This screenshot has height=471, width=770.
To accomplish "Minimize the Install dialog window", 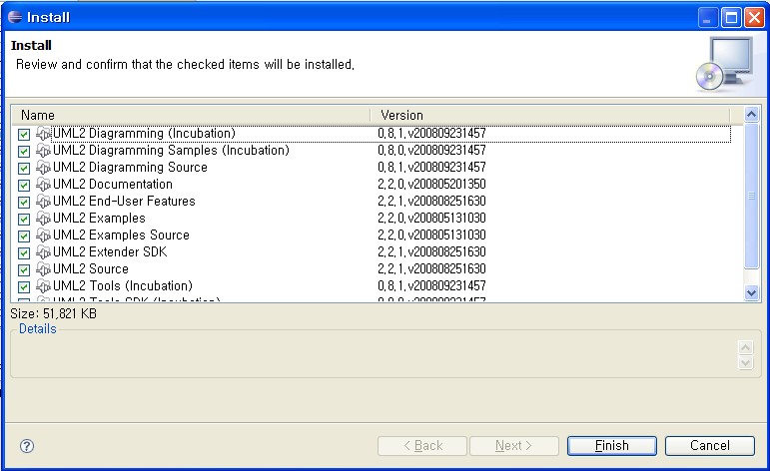I will click(x=708, y=18).
